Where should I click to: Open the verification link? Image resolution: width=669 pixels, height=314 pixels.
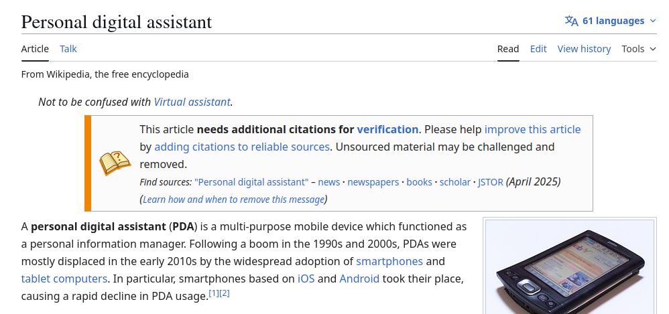pyautogui.click(x=387, y=129)
